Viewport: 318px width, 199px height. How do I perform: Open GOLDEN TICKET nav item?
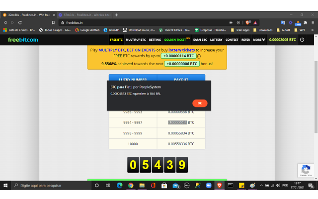click(177, 39)
